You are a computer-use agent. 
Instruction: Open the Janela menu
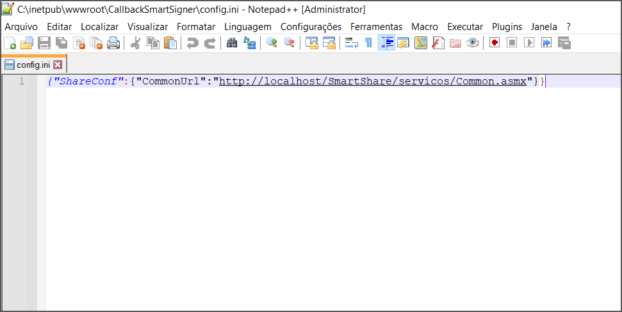click(544, 27)
